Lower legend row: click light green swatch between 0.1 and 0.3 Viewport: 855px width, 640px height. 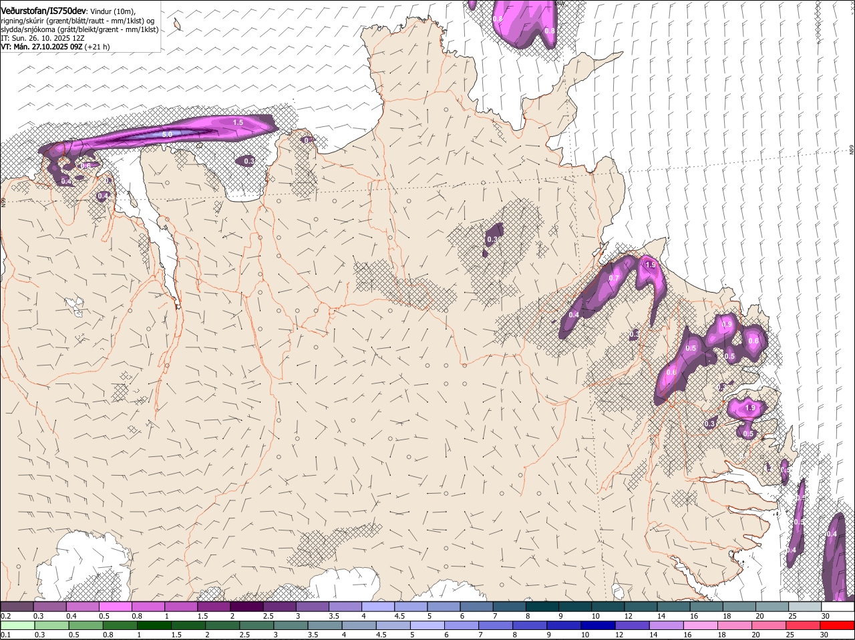[17, 625]
